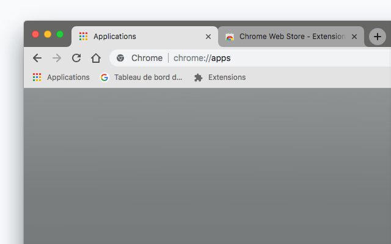
Task: Open the Extensions bookmark label
Action: point(227,77)
